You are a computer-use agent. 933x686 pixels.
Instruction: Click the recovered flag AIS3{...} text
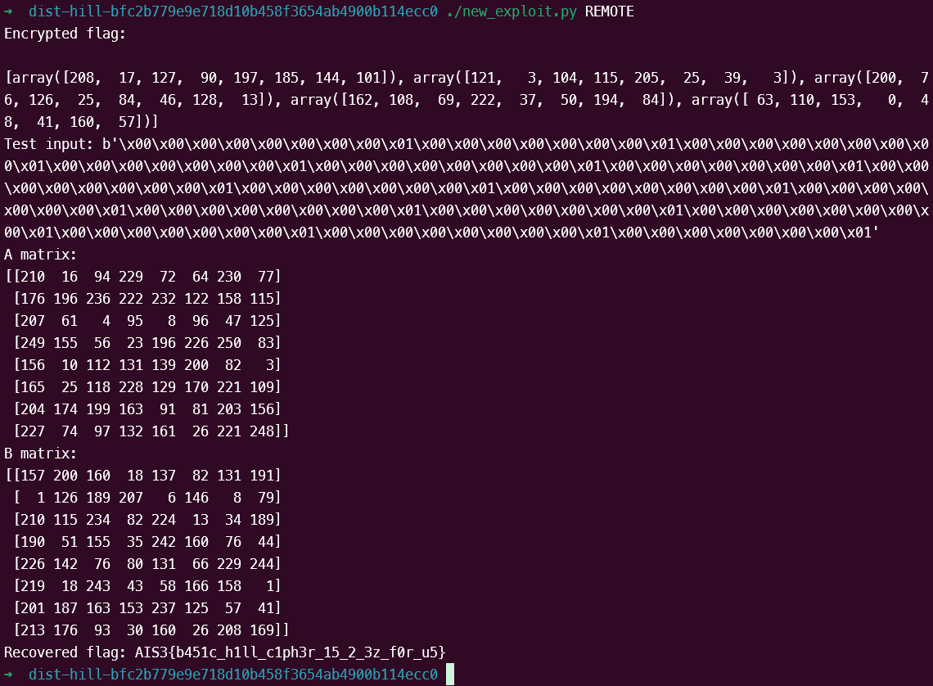tap(291, 652)
